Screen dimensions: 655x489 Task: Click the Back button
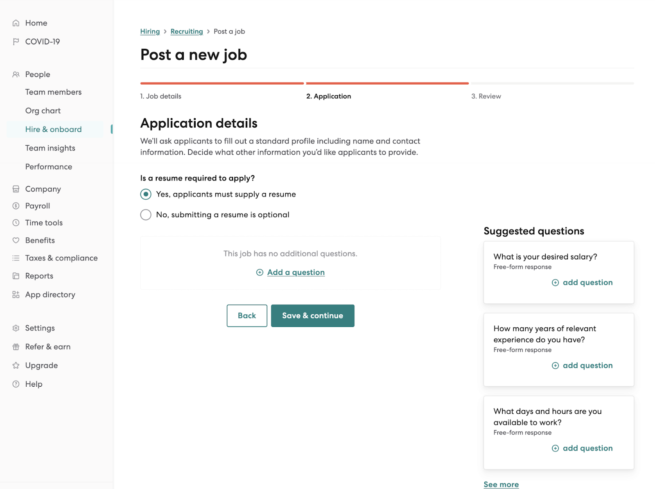(247, 315)
